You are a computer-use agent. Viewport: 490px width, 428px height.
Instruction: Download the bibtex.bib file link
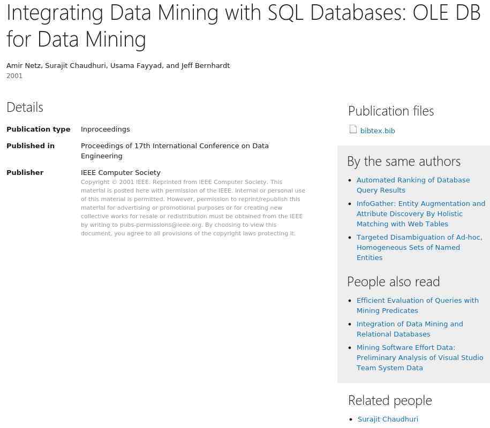coord(378,131)
